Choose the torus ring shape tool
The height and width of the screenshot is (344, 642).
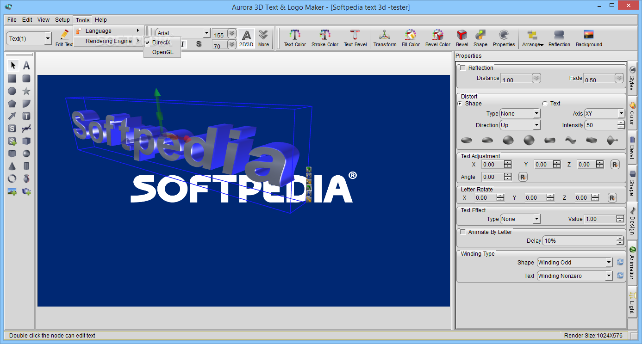pos(12,178)
